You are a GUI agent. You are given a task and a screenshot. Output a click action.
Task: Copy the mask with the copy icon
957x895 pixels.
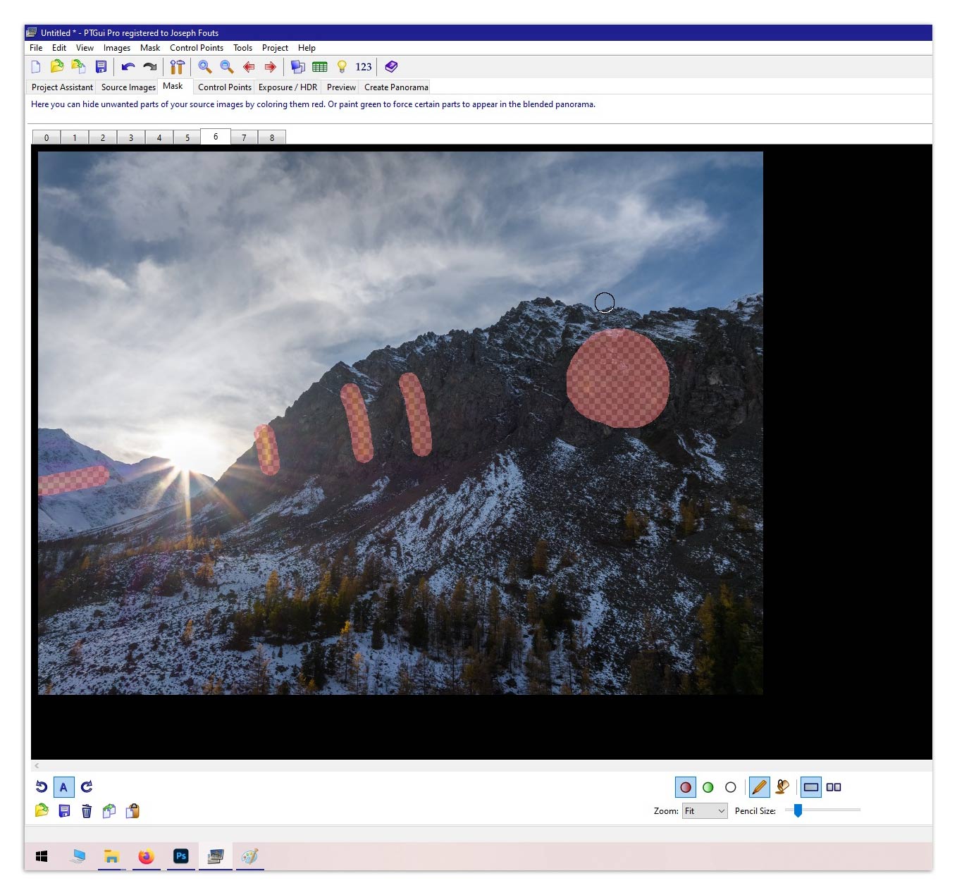coord(109,811)
